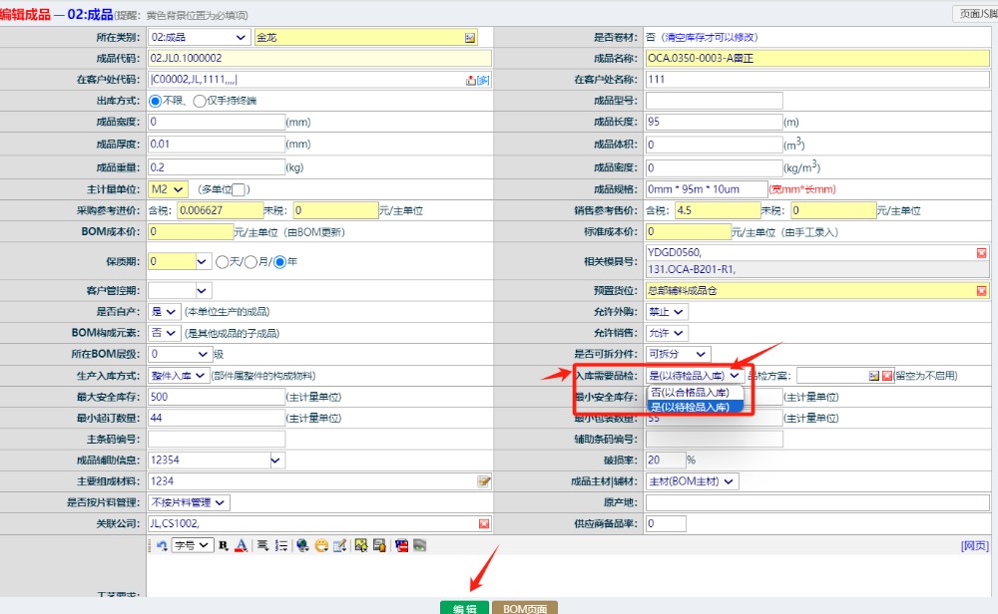Click the green 编辑 submit button
Image resolution: width=998 pixels, height=614 pixels.
pos(464,608)
